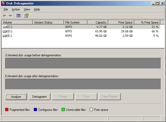Click the 2.59 GB free space value
The width and height of the screenshot is (166, 122).
point(127,36)
